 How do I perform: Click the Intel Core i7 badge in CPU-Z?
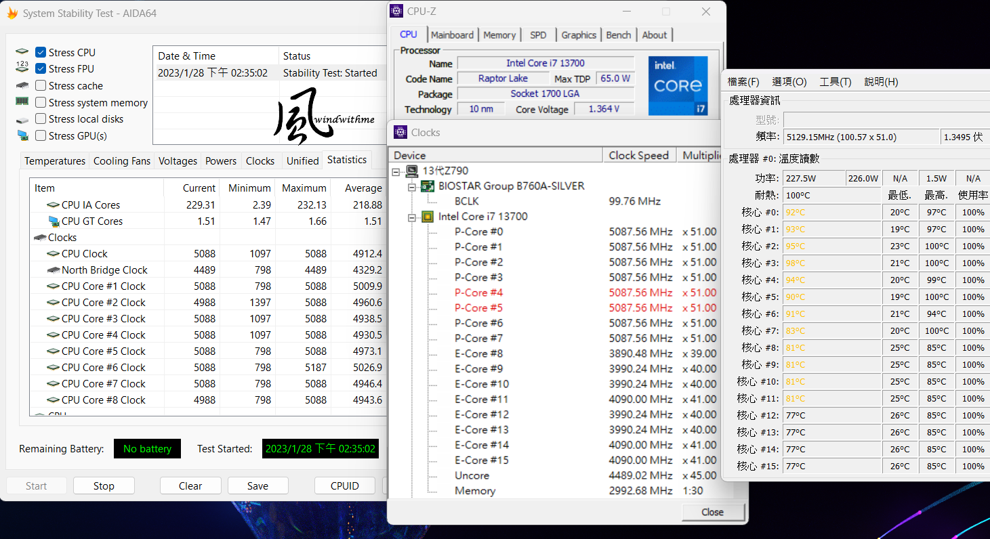(678, 85)
